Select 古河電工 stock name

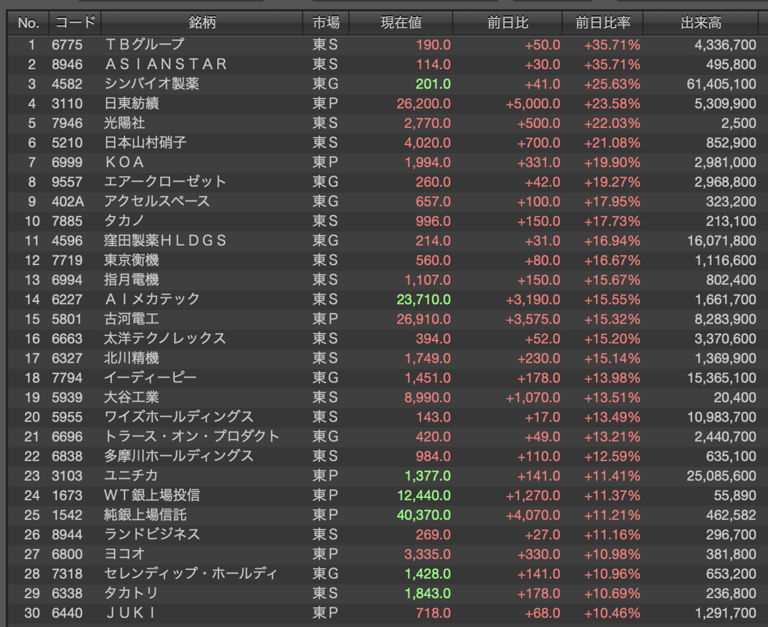131,319
